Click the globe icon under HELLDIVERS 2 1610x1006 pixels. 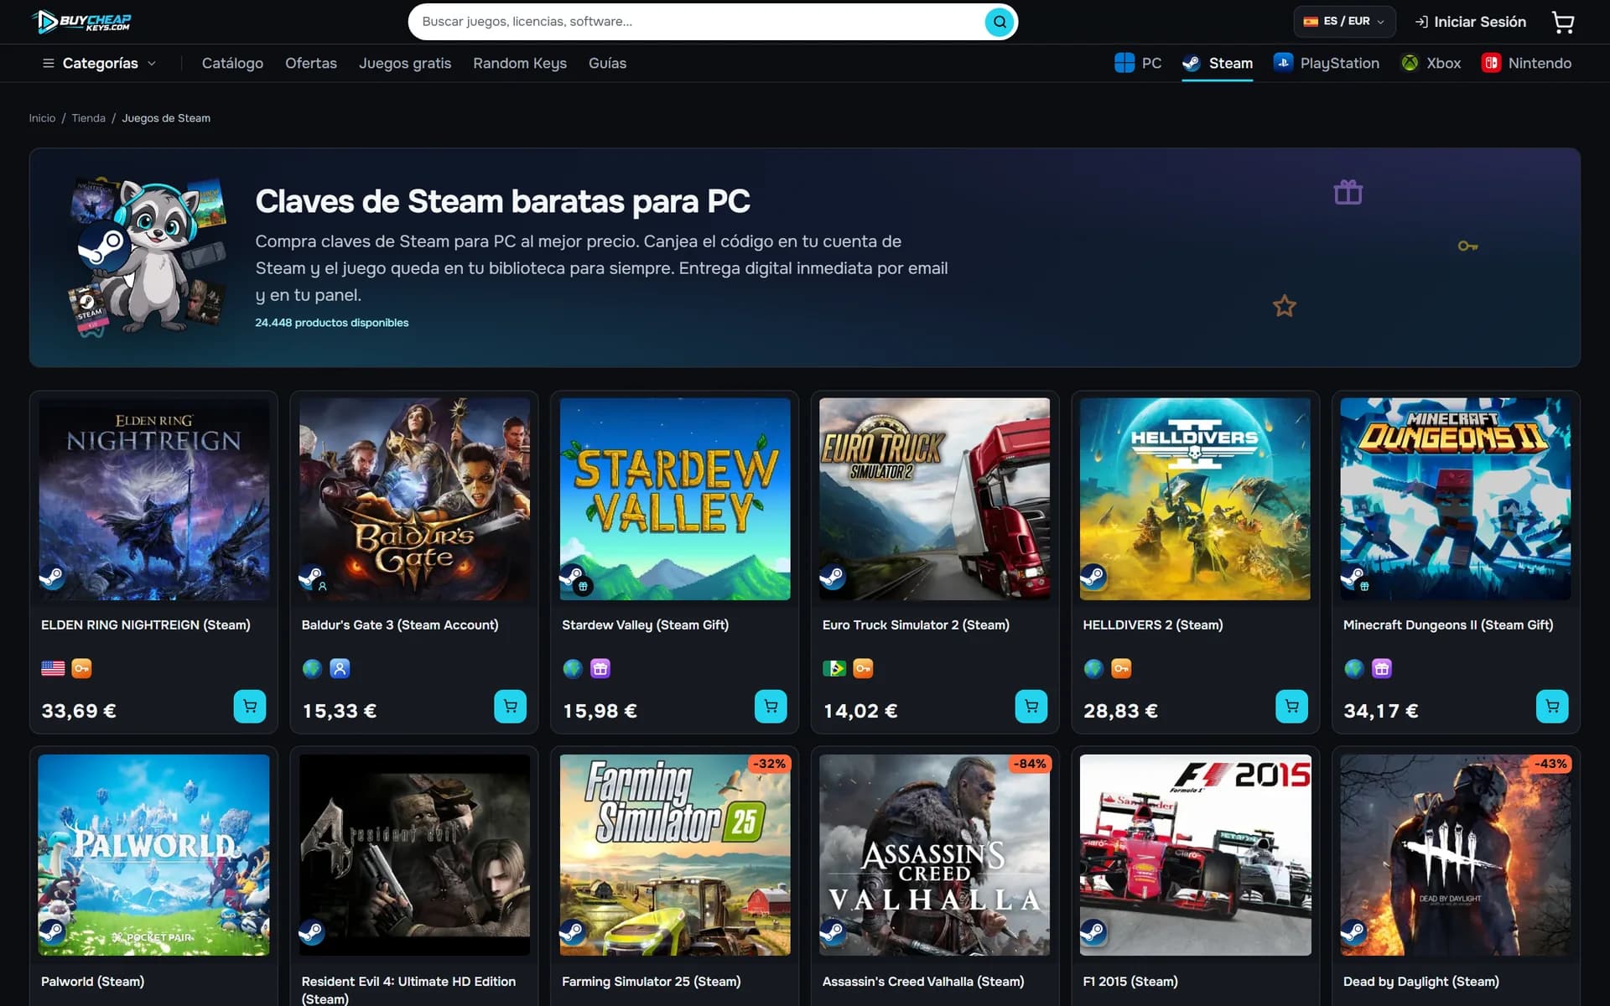(x=1093, y=668)
